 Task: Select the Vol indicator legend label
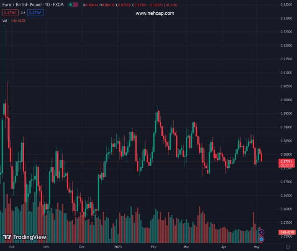click(x=5, y=20)
